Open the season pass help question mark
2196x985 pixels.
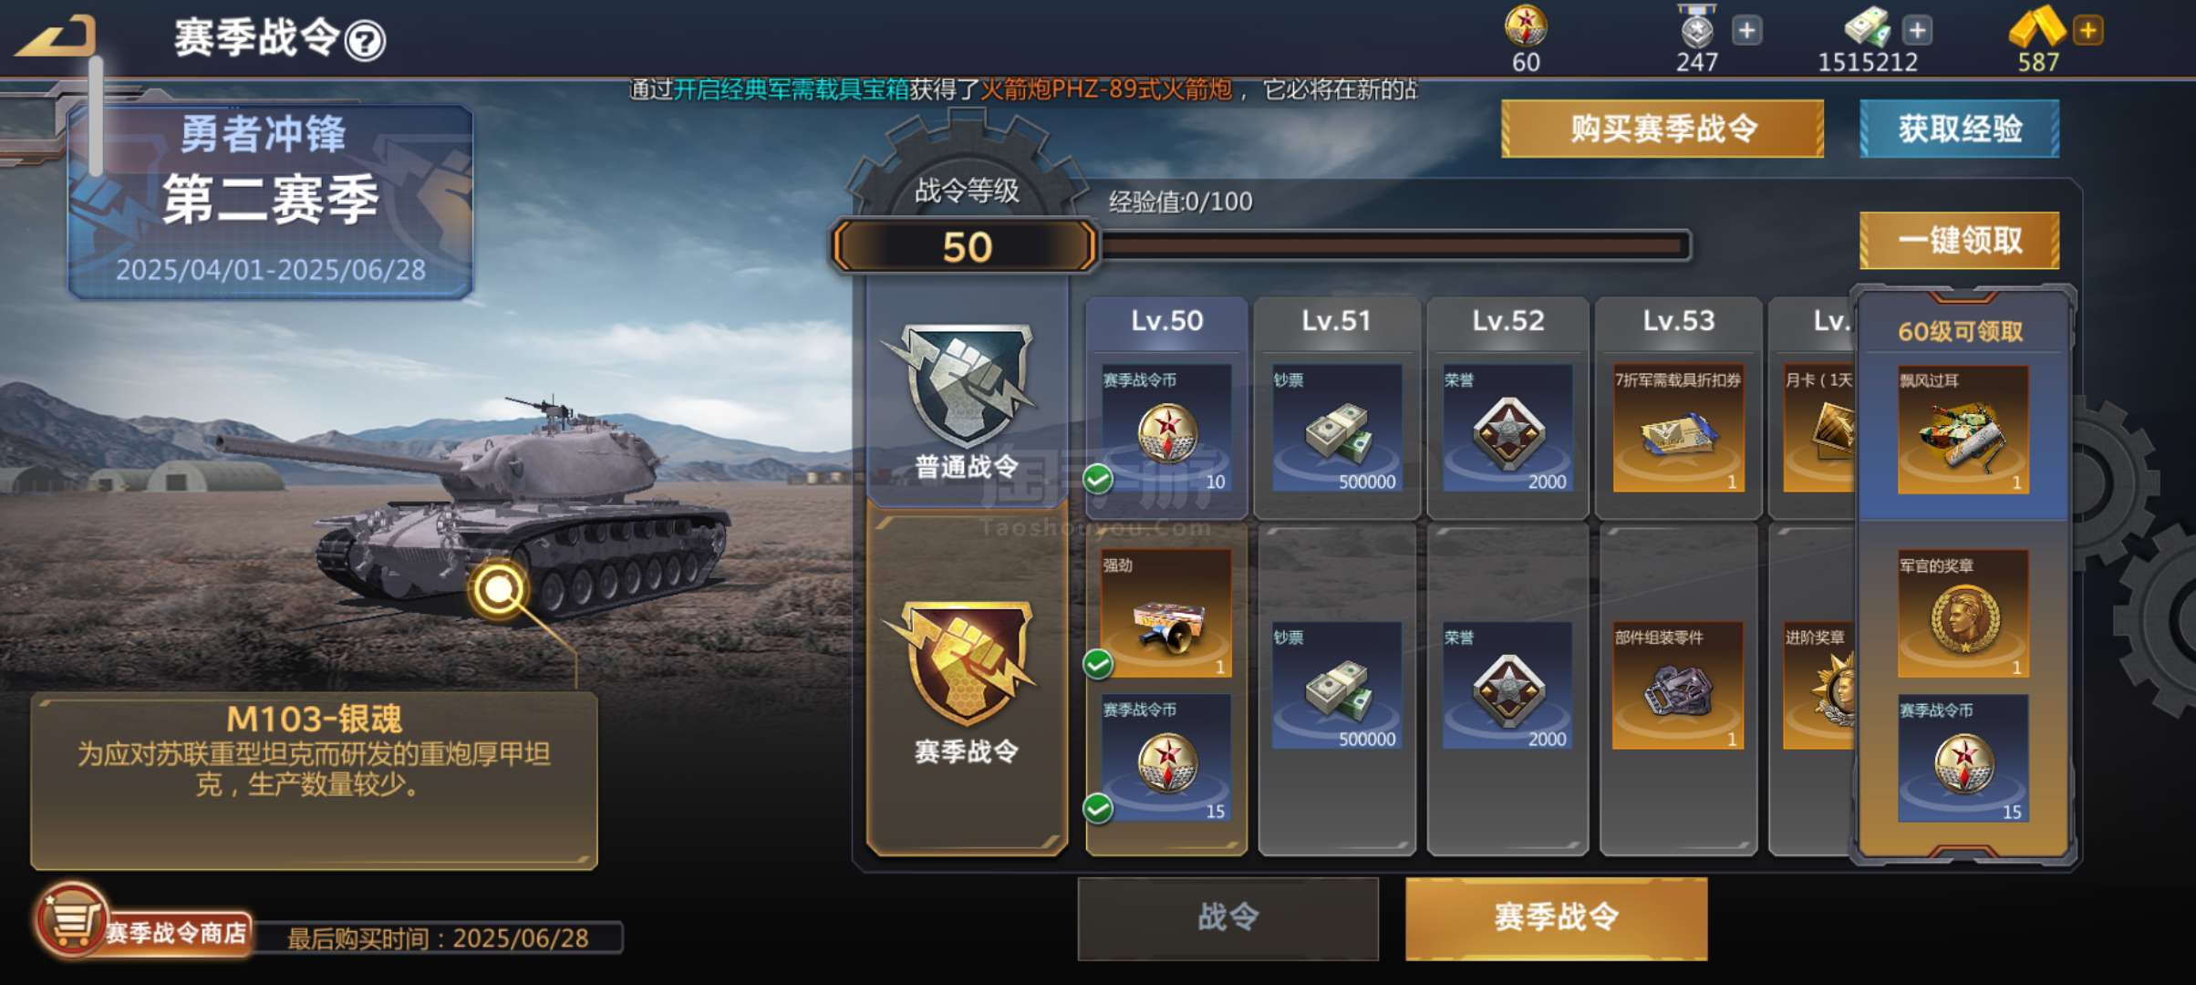coord(367,41)
